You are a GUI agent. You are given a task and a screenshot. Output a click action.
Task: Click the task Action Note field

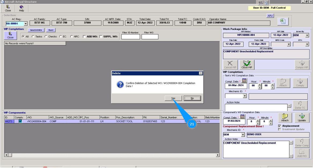click(x=256, y=107)
